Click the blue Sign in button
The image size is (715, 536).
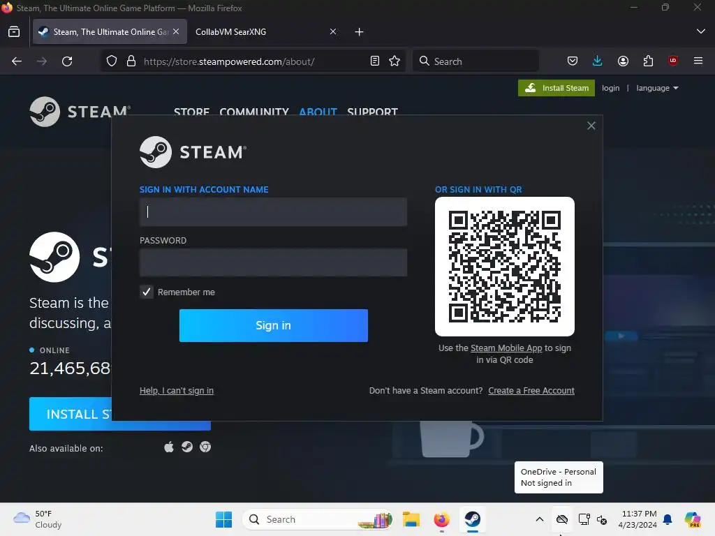[x=274, y=325]
